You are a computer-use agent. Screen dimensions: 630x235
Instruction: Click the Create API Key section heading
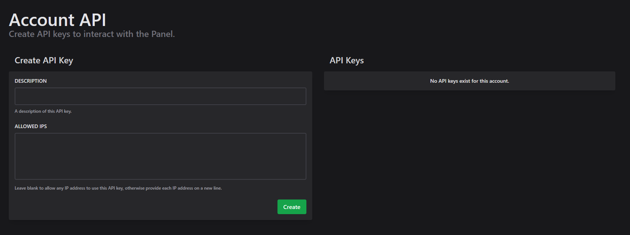(44, 60)
